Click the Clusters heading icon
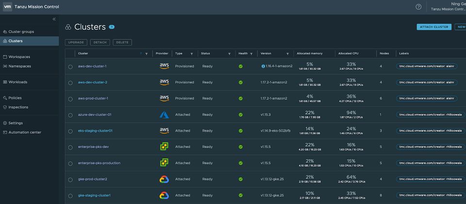This screenshot has height=204, width=466. click(x=68, y=27)
